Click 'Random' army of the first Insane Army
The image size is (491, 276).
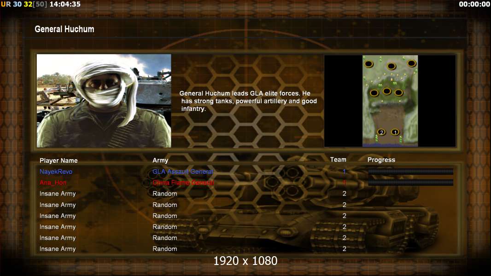click(x=165, y=194)
